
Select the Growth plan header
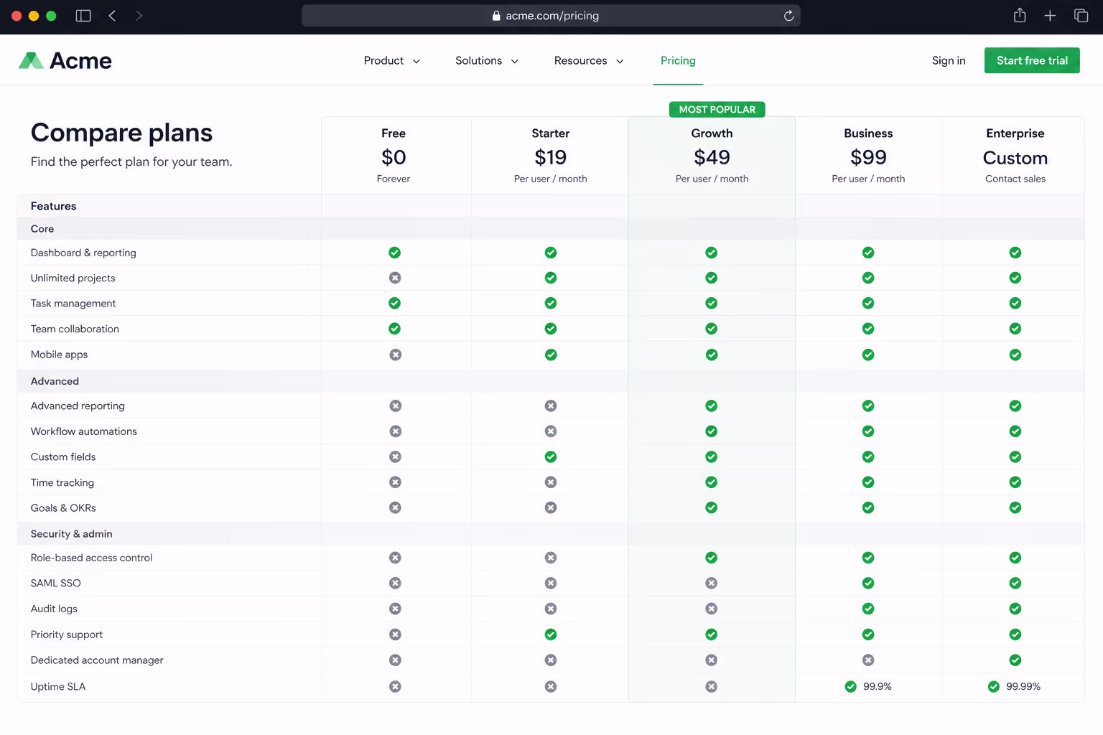pos(712,134)
